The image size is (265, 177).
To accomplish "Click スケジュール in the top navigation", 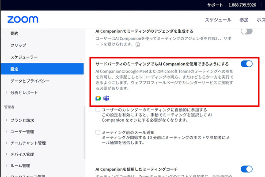I will 218,20.
